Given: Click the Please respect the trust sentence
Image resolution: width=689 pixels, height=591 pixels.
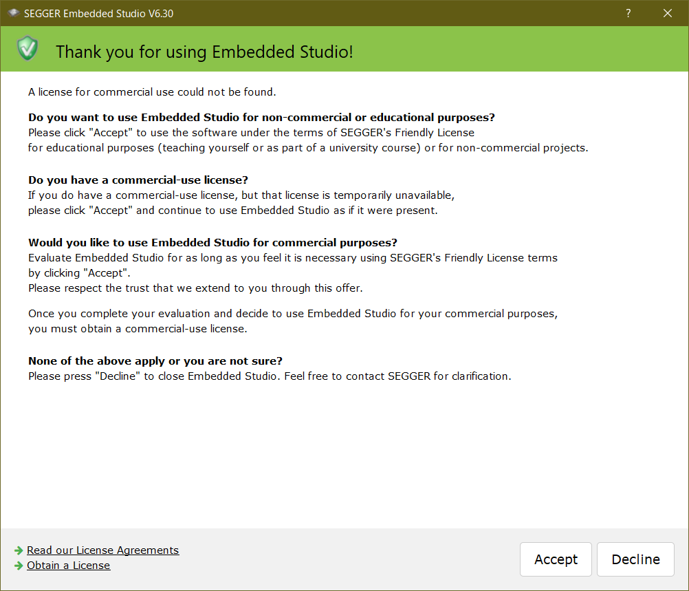Looking at the screenshot, I should [195, 288].
